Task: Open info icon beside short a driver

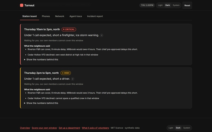Action: pyautogui.click(x=73, y=79)
